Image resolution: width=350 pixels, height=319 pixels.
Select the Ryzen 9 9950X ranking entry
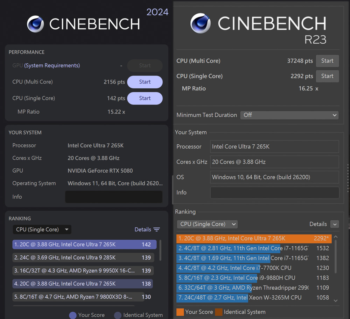click(x=83, y=271)
